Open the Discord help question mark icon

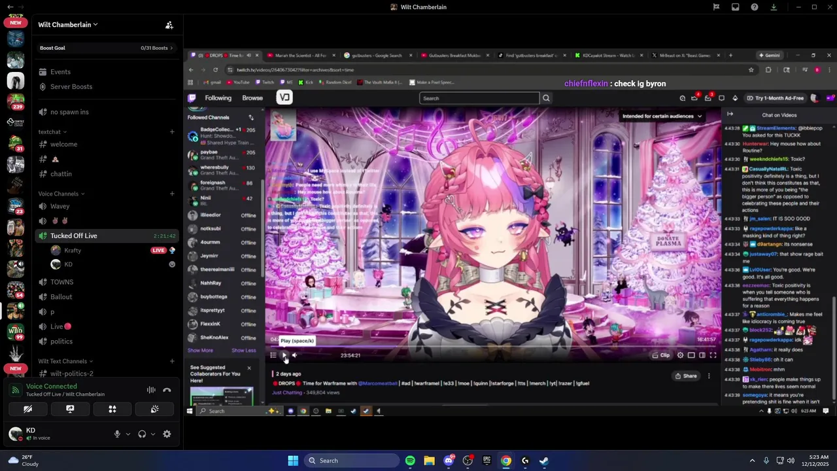click(x=755, y=7)
